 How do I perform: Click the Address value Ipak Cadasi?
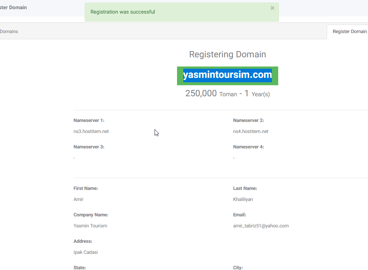point(85,252)
